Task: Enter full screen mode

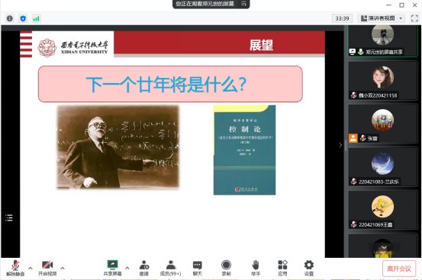Action: click(414, 18)
